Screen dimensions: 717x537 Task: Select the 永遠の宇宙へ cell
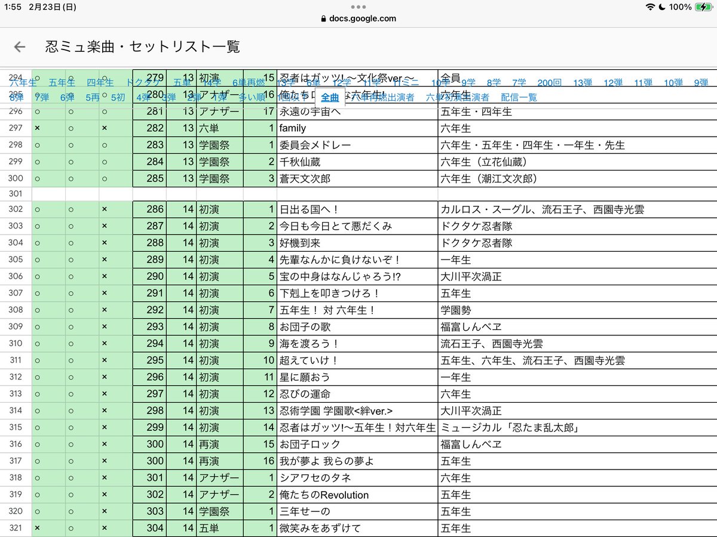tap(357, 112)
